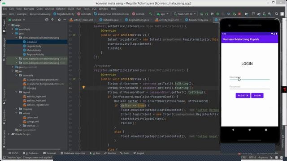Open the TODO tool window

coord(13,153)
